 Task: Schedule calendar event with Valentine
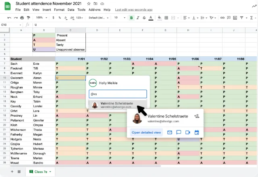(x=197, y=132)
